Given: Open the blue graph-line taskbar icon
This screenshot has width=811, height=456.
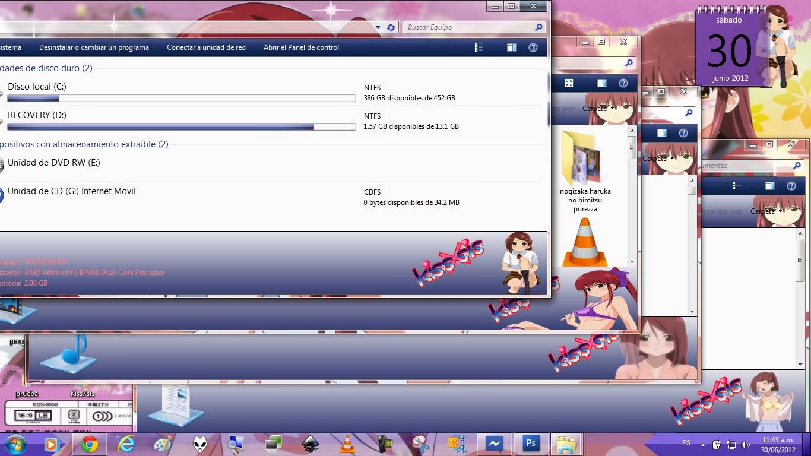Looking at the screenshot, I should click(x=494, y=444).
